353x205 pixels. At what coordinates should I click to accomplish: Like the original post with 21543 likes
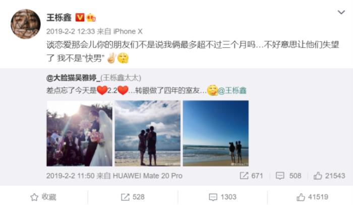click(x=329, y=176)
